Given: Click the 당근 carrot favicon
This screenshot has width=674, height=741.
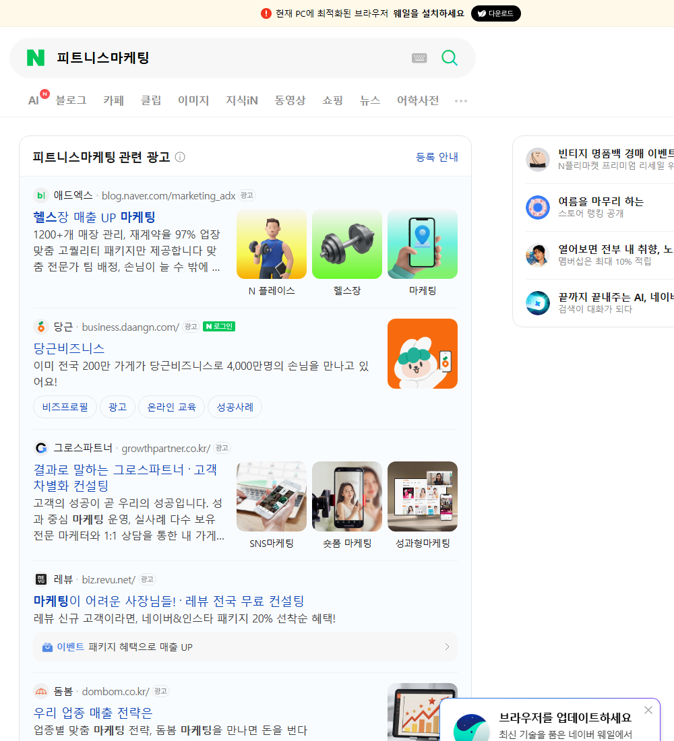Looking at the screenshot, I should tap(41, 327).
